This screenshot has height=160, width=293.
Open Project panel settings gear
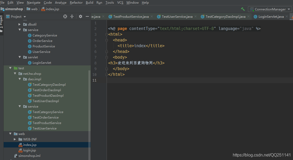81,17
